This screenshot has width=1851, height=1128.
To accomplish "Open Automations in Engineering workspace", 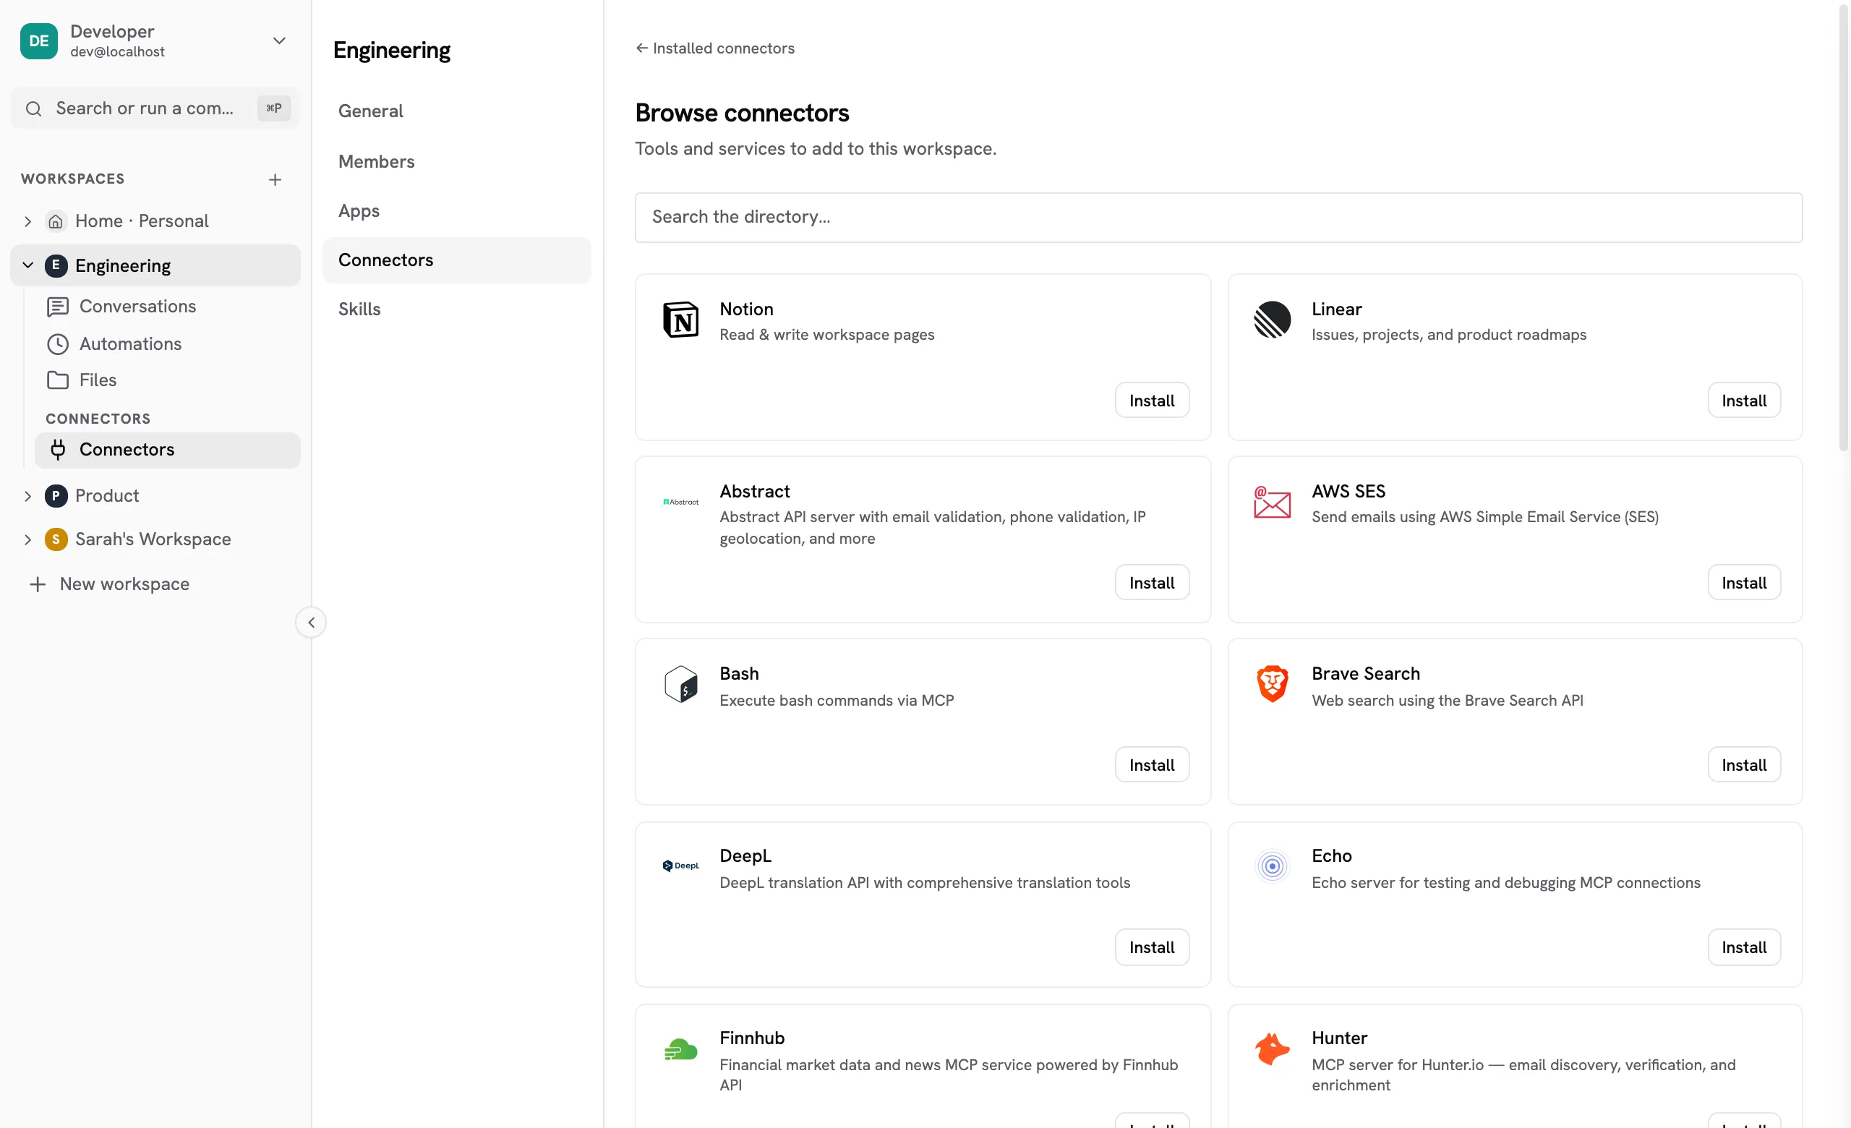I will coord(168,344).
